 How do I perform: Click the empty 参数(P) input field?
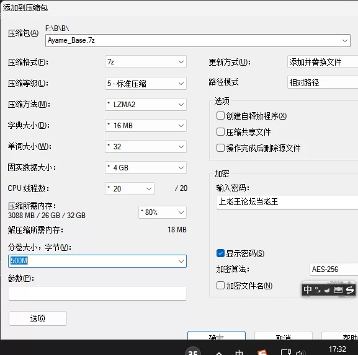[x=97, y=294]
